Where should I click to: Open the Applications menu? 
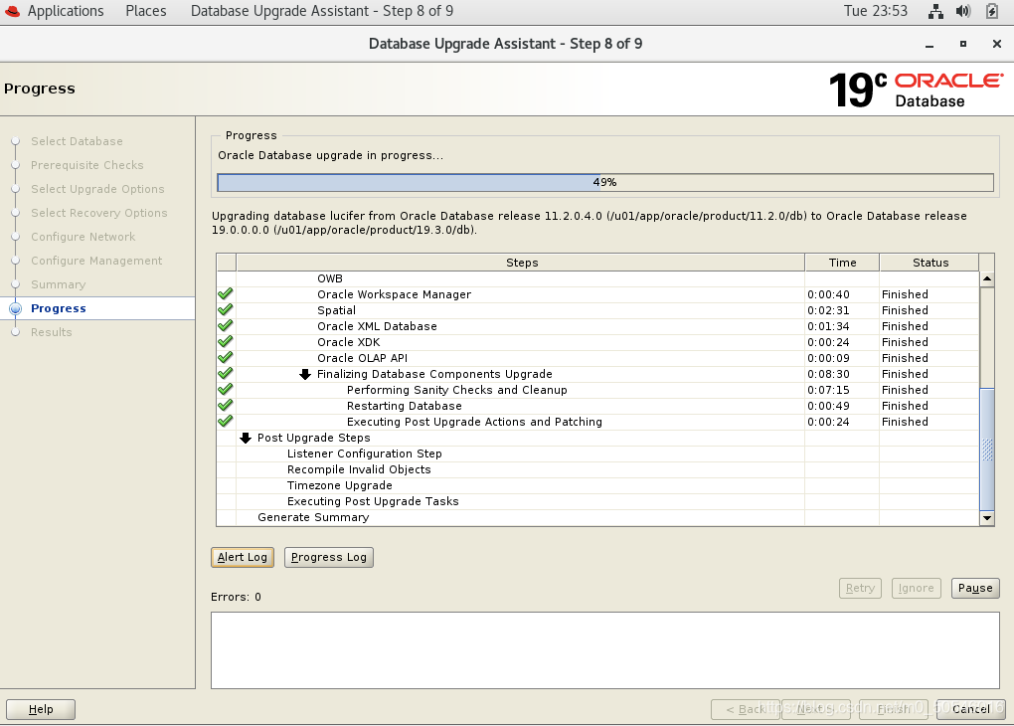[66, 11]
